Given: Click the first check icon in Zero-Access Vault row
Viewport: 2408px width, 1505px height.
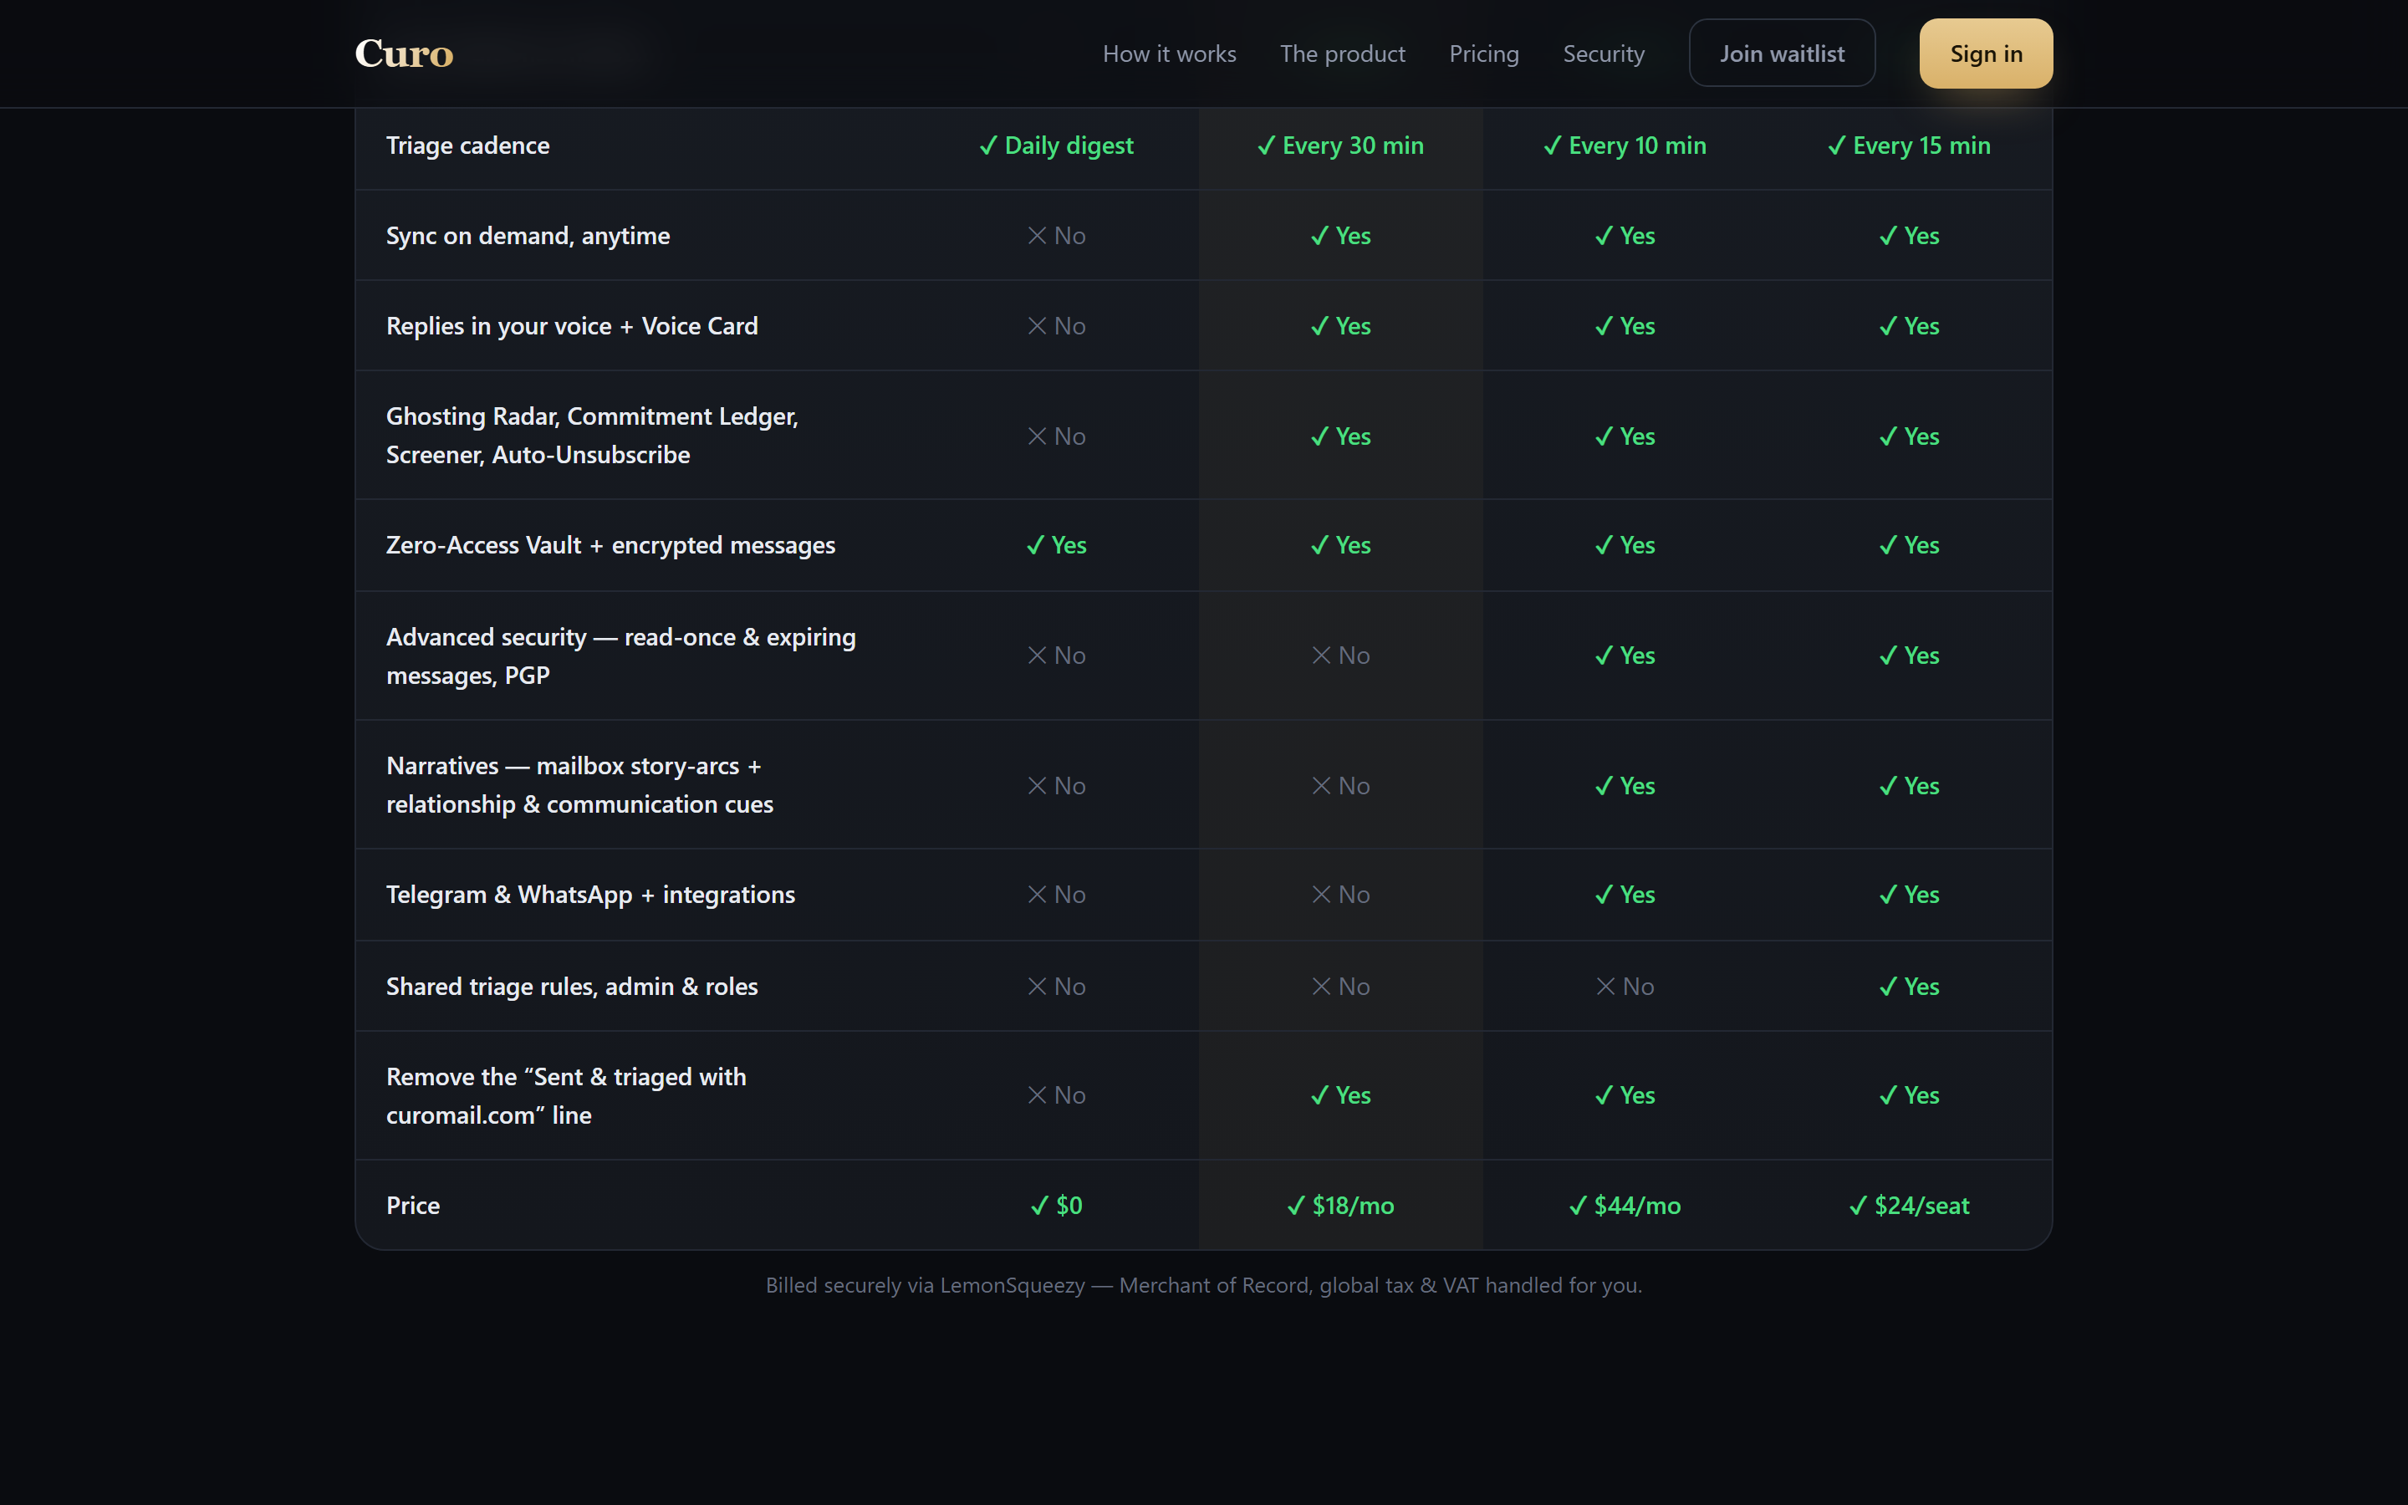Looking at the screenshot, I should point(1035,545).
